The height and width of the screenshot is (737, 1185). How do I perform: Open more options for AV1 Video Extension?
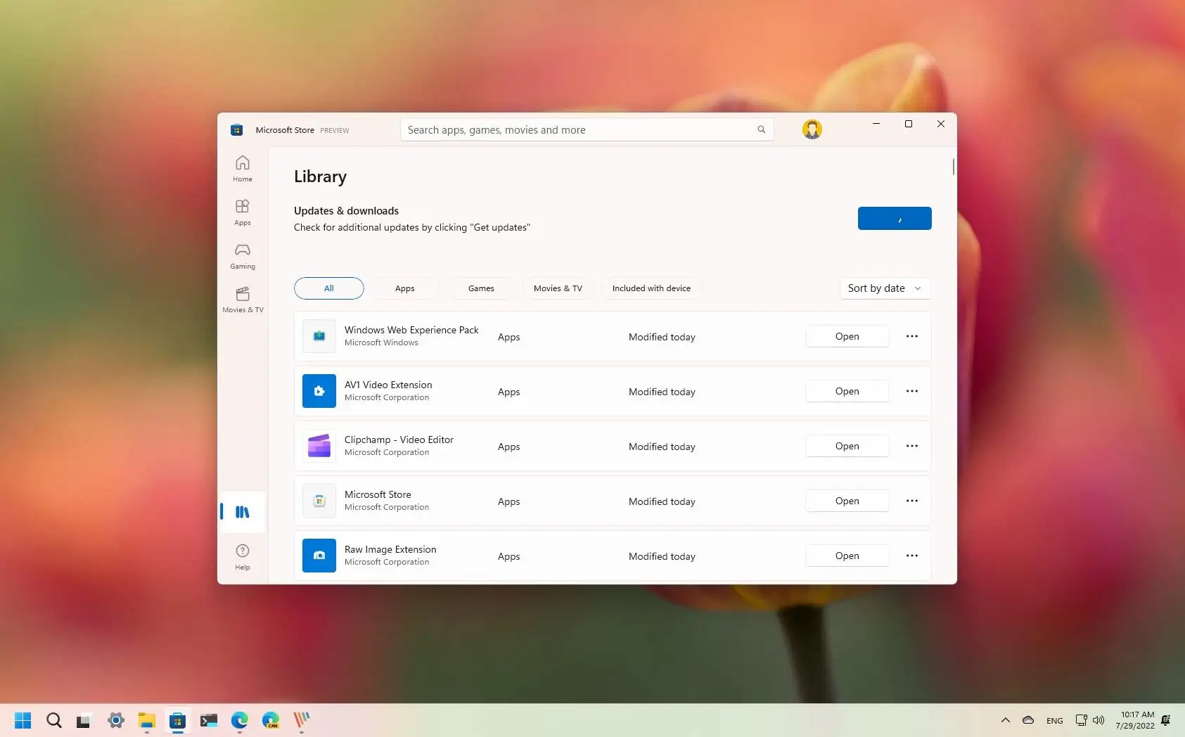[x=912, y=391]
